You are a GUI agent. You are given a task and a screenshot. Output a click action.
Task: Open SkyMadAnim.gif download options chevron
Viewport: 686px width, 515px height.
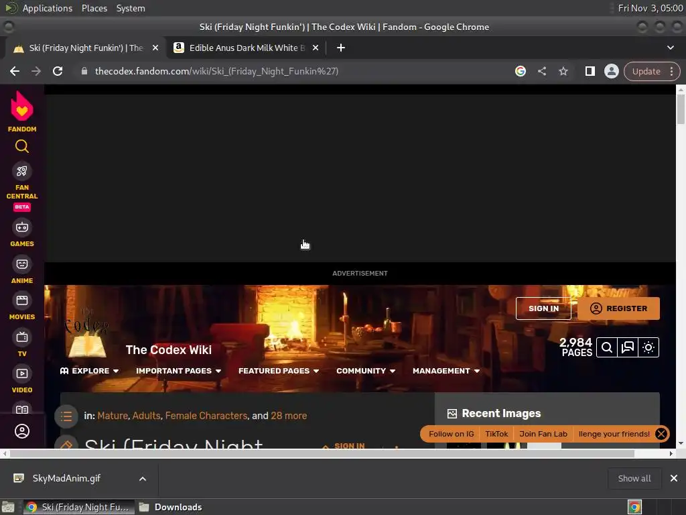143,479
